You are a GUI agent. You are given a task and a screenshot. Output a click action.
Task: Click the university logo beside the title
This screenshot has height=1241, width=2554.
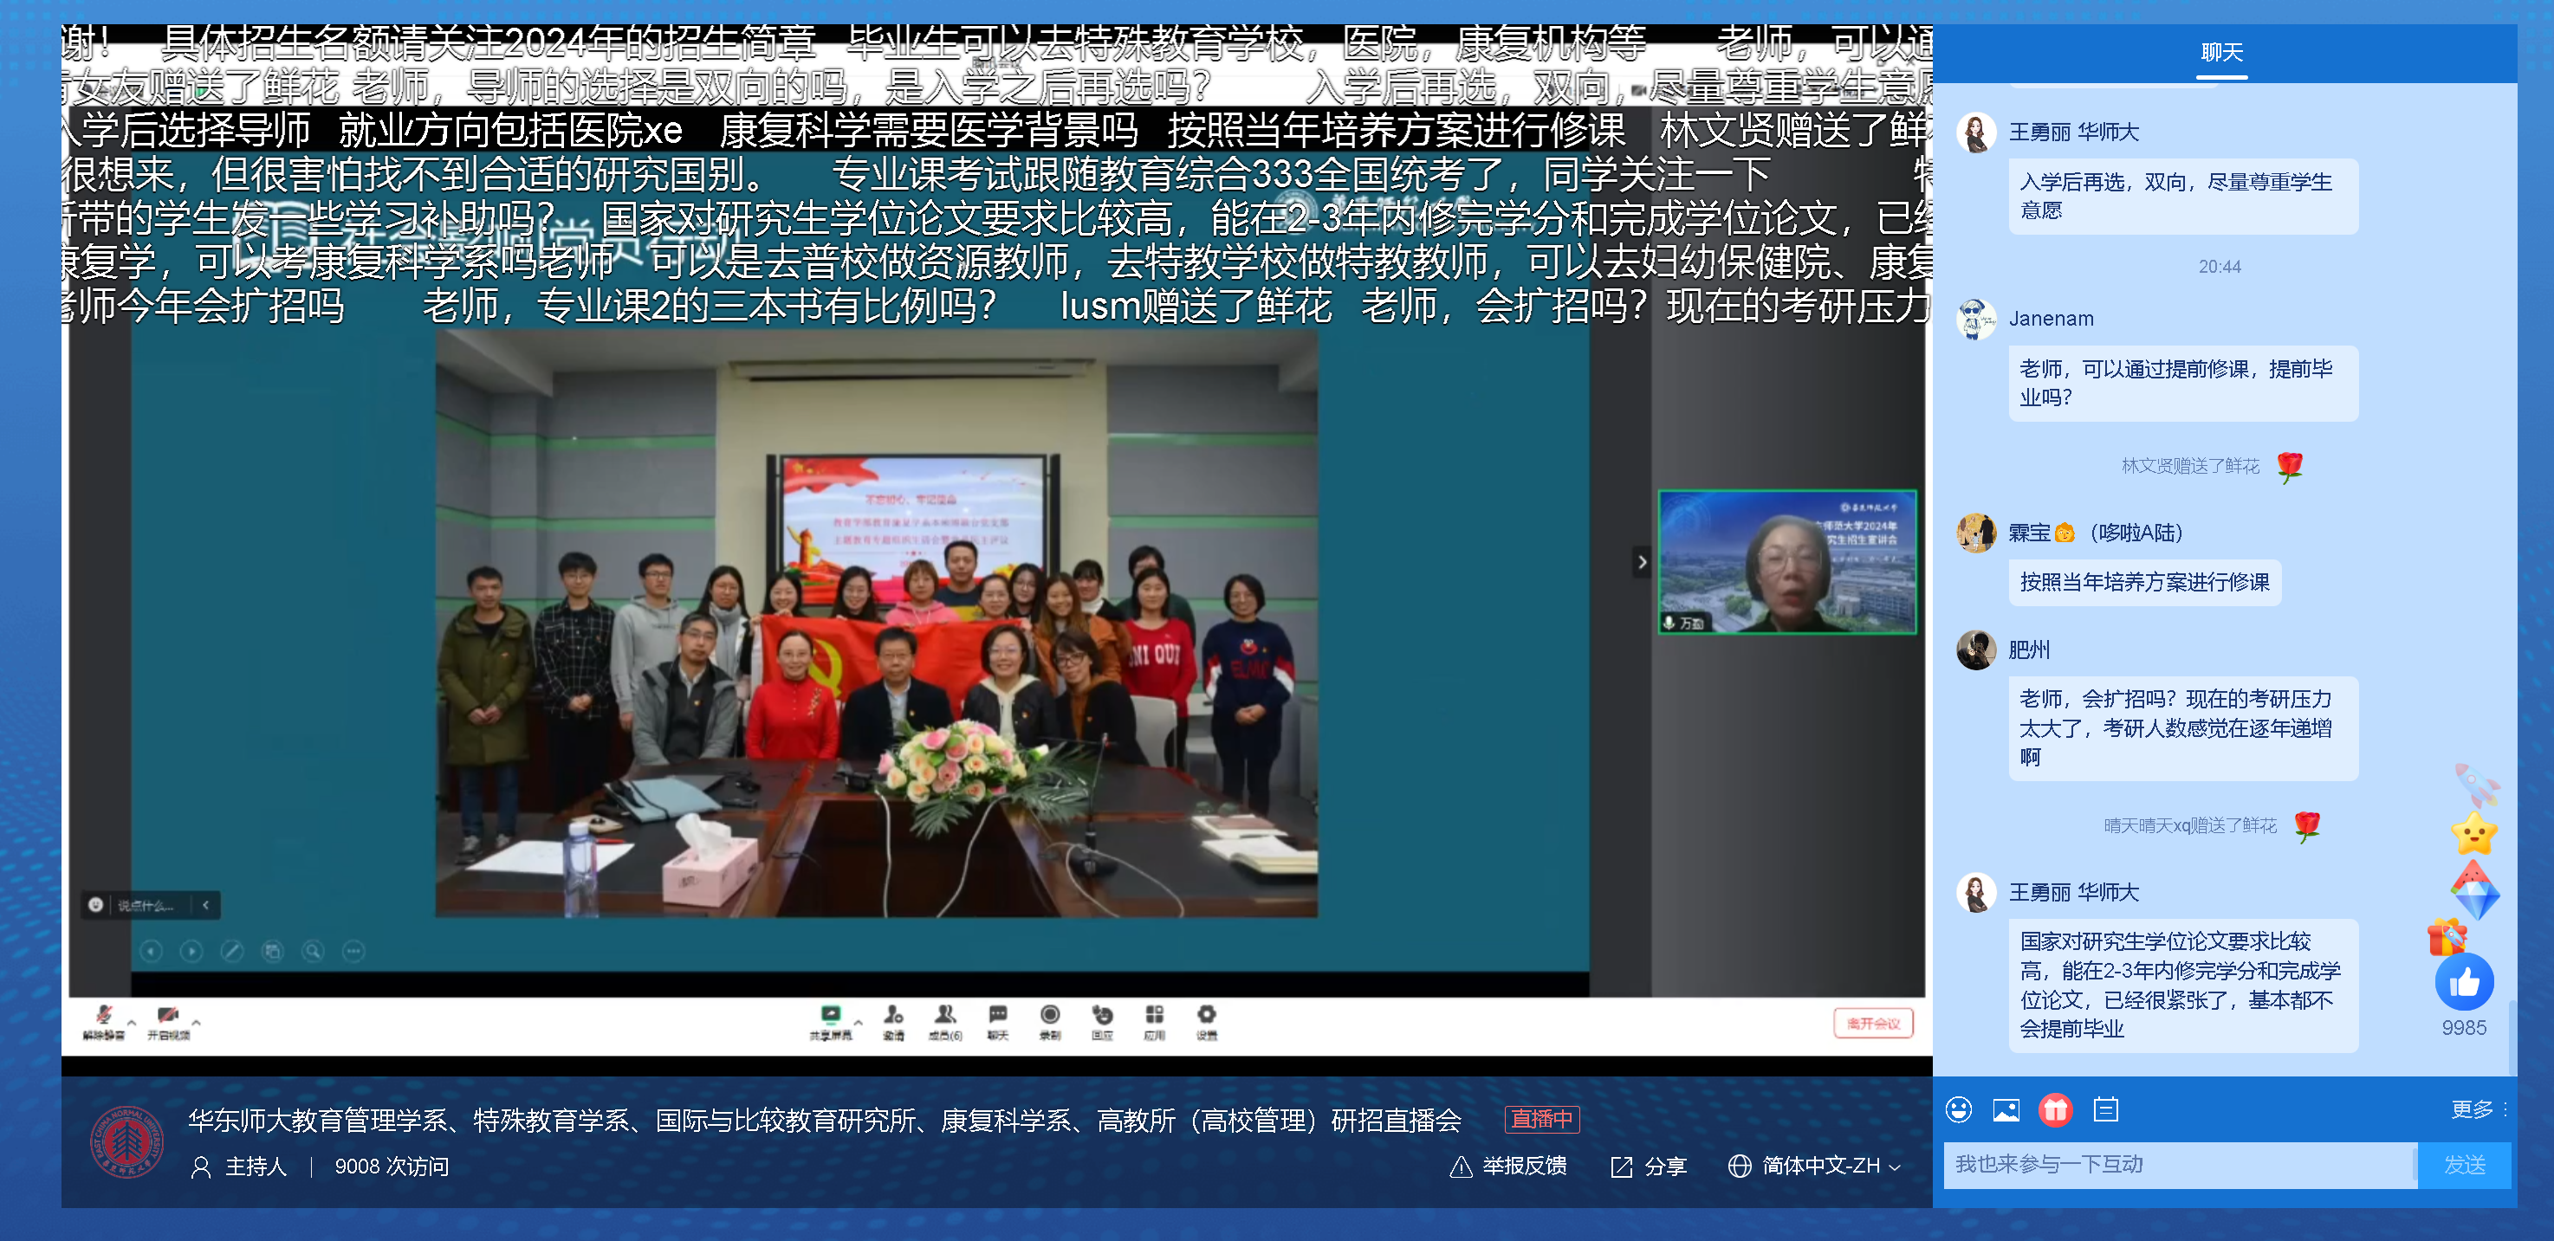click(126, 1142)
